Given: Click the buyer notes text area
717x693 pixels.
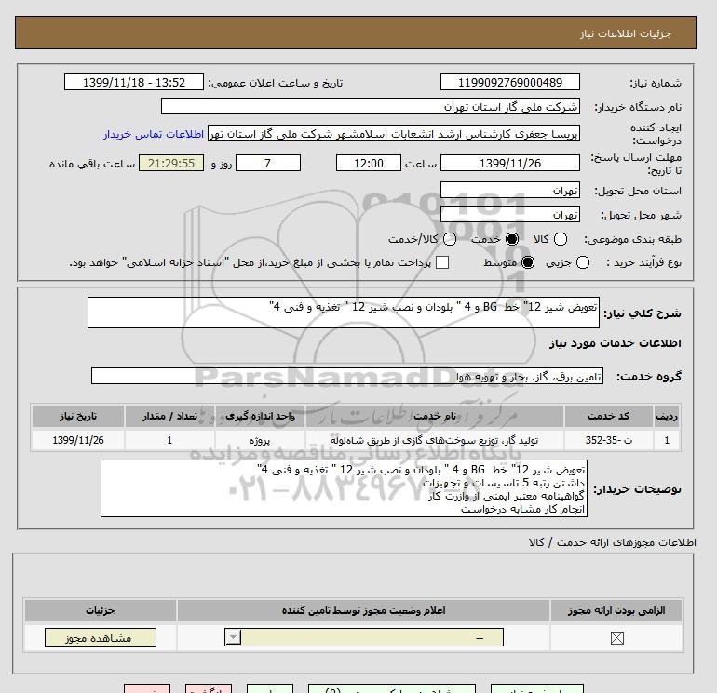Looking at the screenshot, I should [344, 488].
